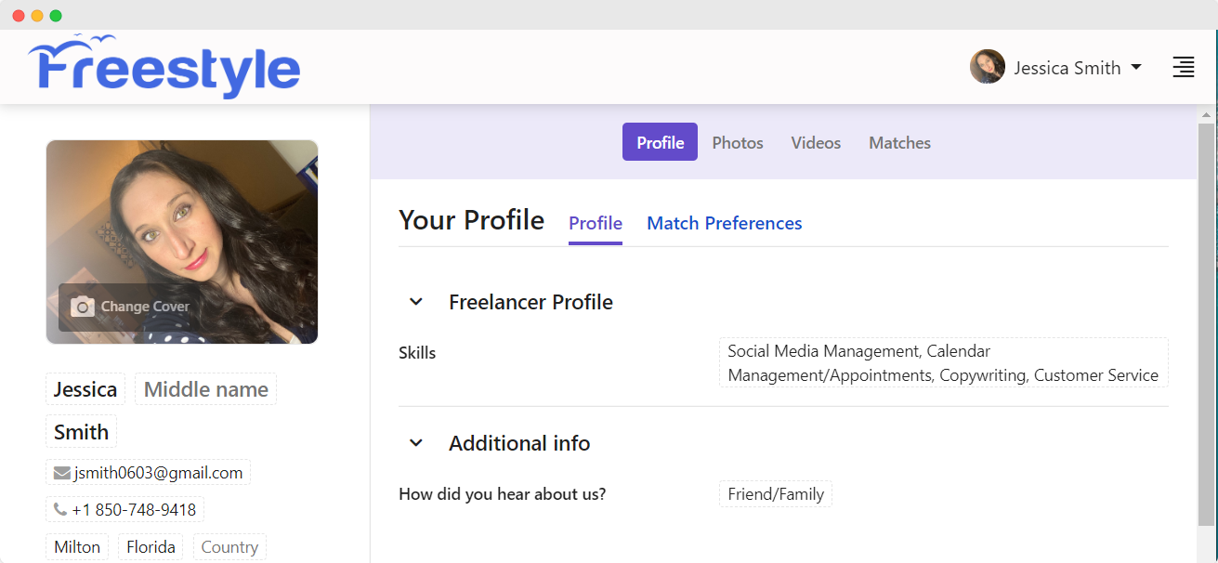Click the Freestyle logo
Viewport: 1218px width, 563px height.
point(164,67)
